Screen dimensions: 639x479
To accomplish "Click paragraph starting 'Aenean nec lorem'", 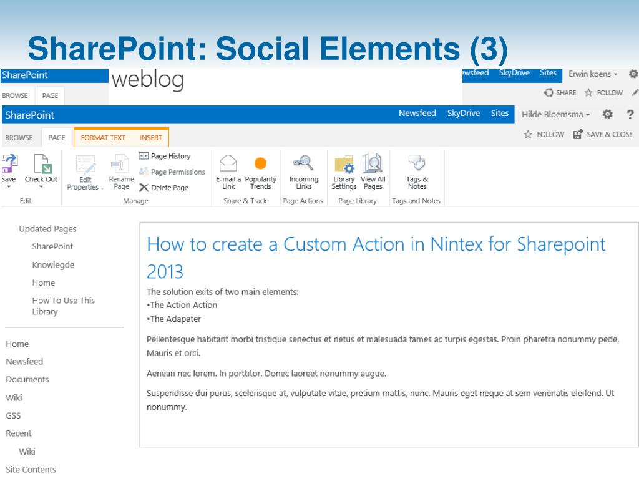I will 266,374.
